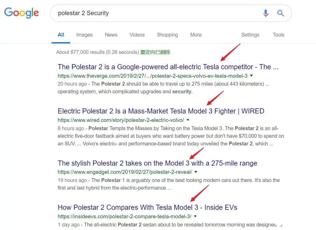Click the Google logo

[21, 13]
